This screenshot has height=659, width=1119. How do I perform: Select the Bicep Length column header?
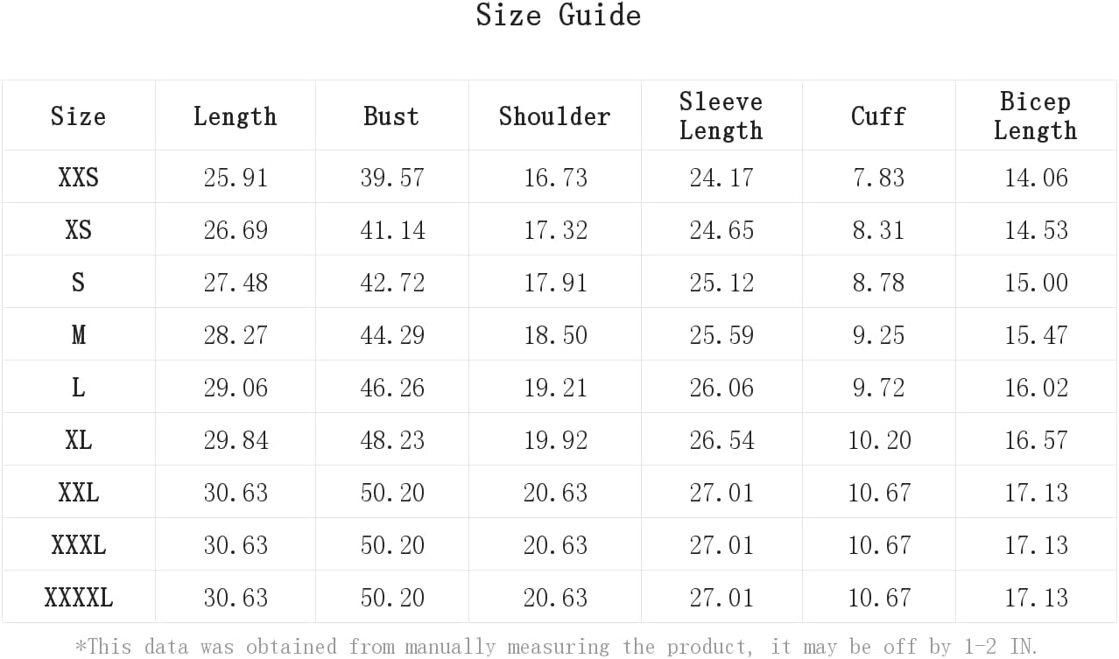1035,116
